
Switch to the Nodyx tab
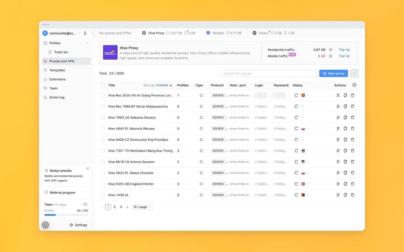tap(274, 33)
